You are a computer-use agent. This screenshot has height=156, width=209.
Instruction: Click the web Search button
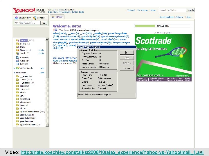coord(190,10)
